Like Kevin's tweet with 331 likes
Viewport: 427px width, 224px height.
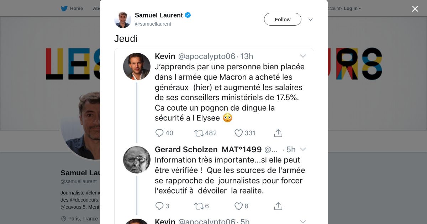238,133
